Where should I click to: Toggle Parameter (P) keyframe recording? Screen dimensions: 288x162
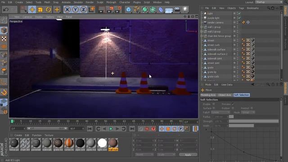[181, 129]
